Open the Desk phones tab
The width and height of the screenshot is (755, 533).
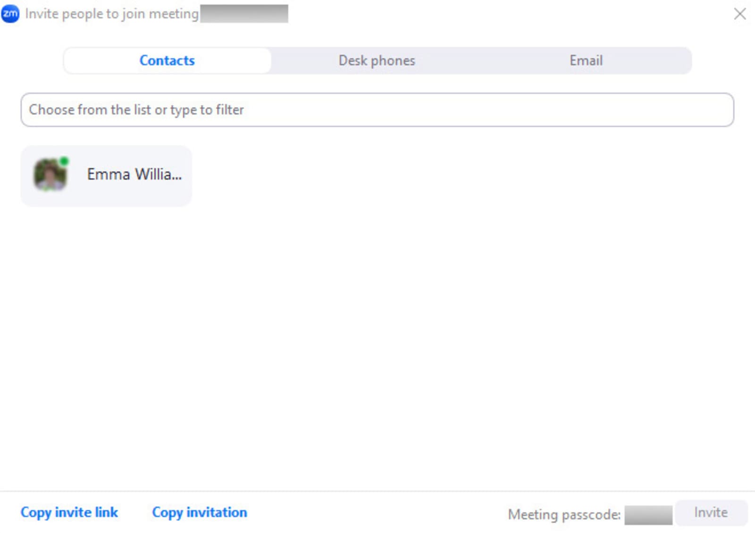tap(377, 60)
